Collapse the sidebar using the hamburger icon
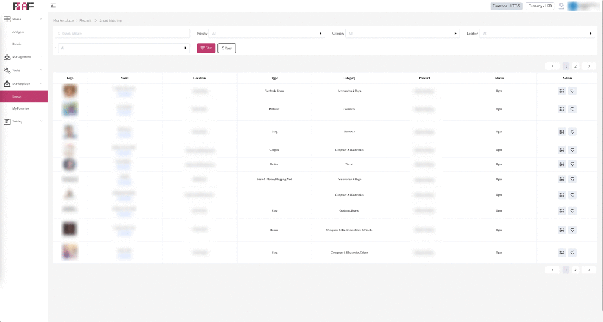 tap(53, 6)
